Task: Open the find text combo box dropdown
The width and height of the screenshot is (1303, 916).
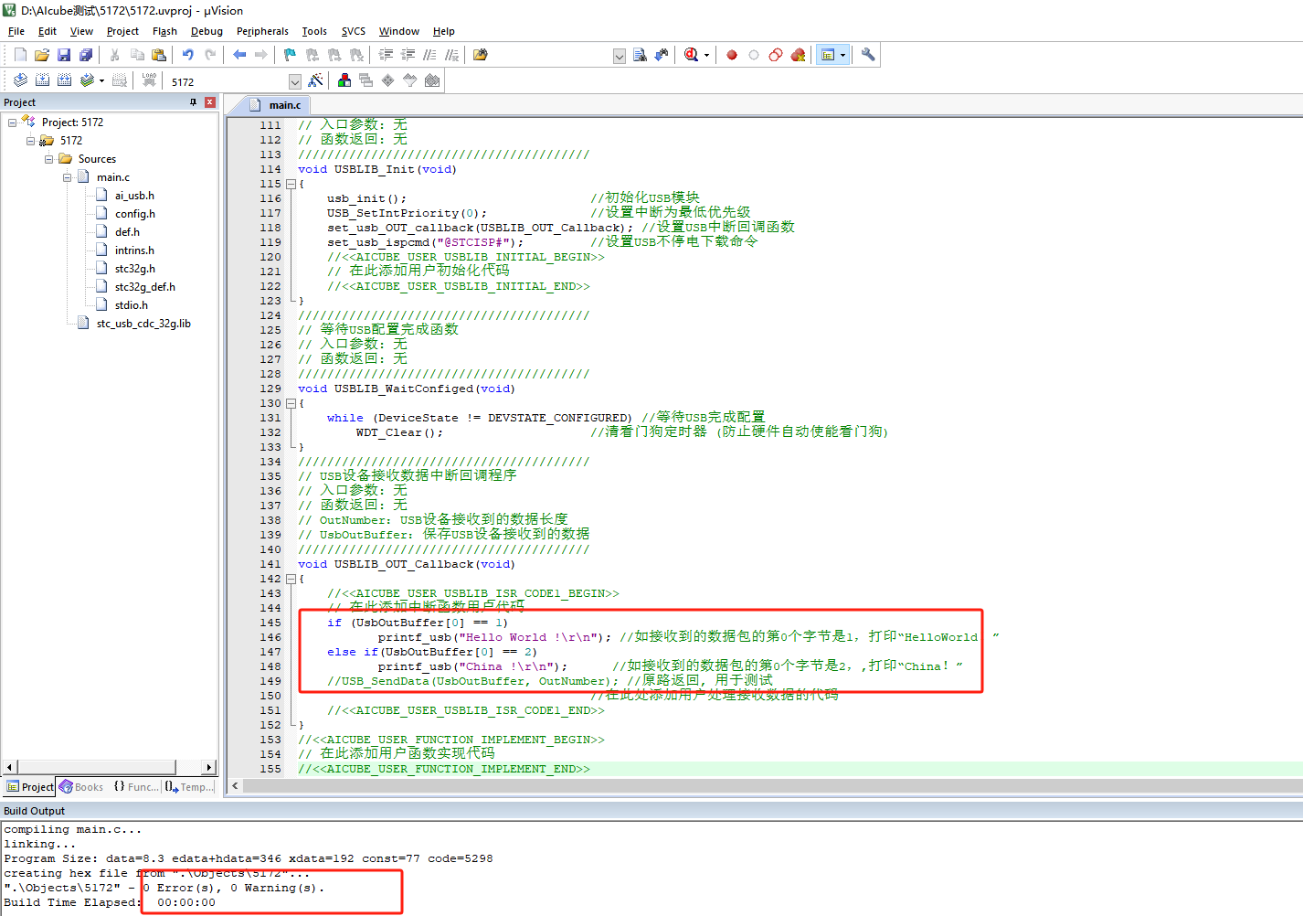Action: tap(620, 56)
